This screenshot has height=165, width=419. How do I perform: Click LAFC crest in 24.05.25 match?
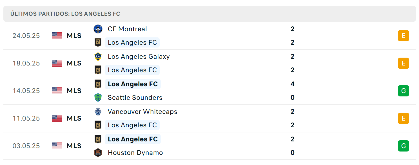pos(98,42)
